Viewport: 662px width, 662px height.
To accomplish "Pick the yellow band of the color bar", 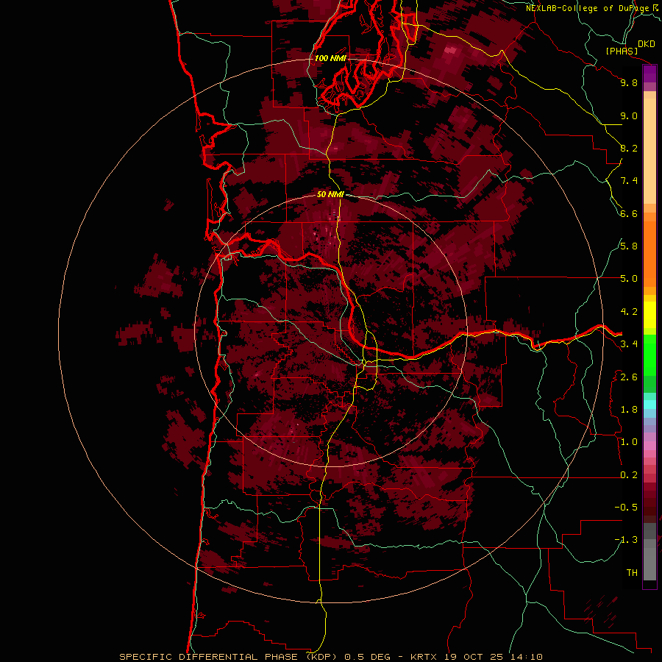I will pyautogui.click(x=649, y=315).
